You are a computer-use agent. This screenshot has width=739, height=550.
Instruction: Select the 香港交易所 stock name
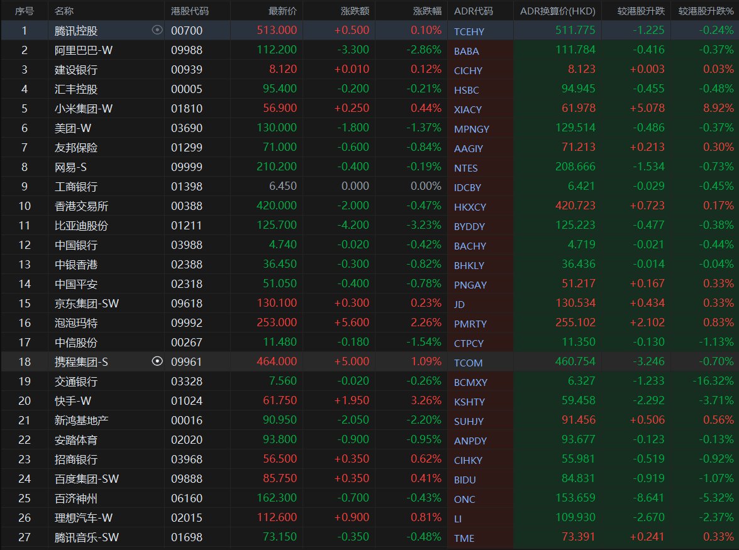[x=81, y=206]
